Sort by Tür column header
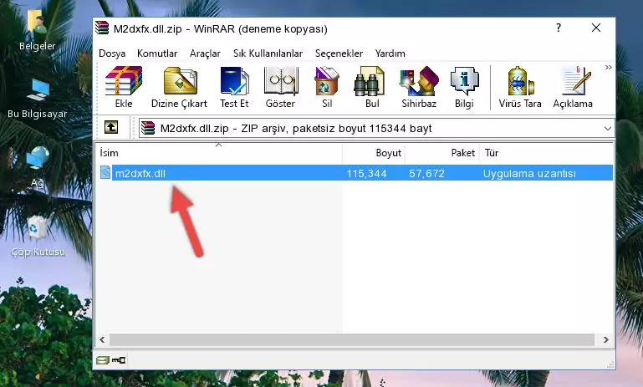This screenshot has width=643, height=387. tap(546, 152)
